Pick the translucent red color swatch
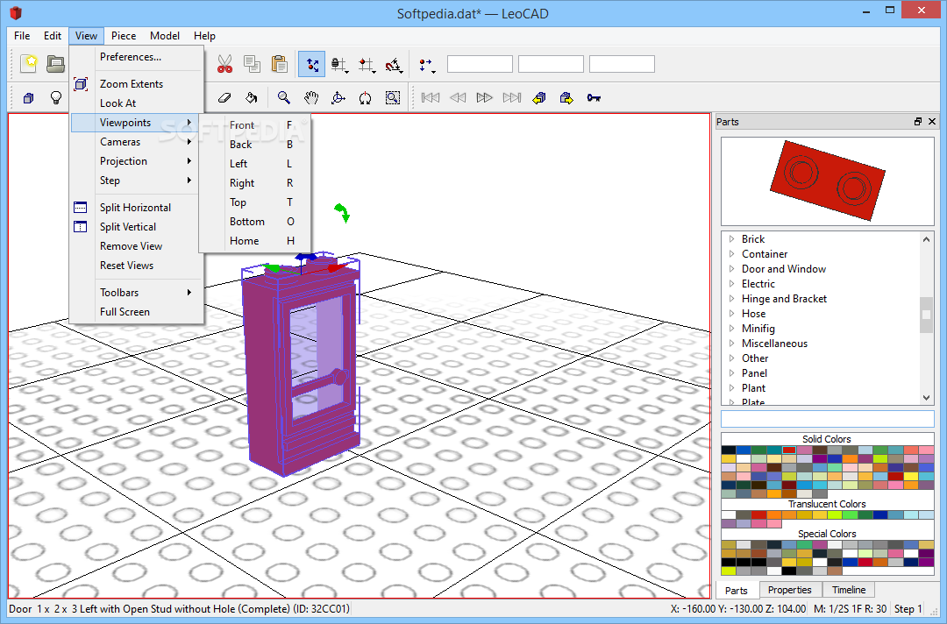947x624 pixels. [x=758, y=514]
